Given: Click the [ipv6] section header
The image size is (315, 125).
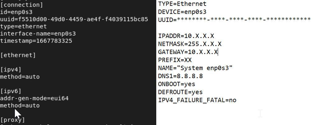Looking at the screenshot, I should [11, 91].
